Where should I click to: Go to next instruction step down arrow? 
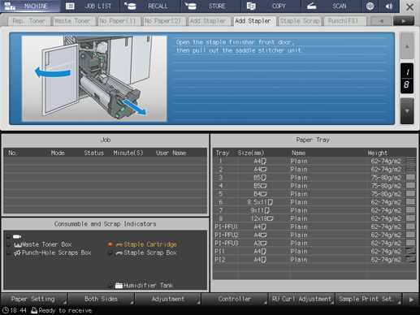[x=407, y=111]
